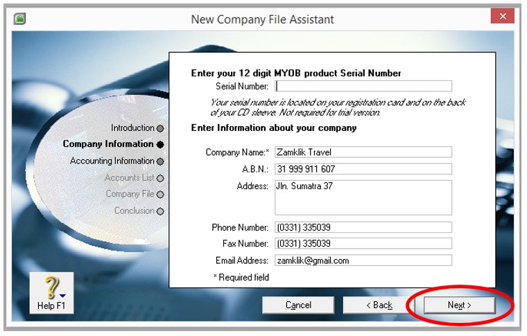The image size is (527, 336).
Task: Select the Introduction step label
Action: pyautogui.click(x=132, y=128)
